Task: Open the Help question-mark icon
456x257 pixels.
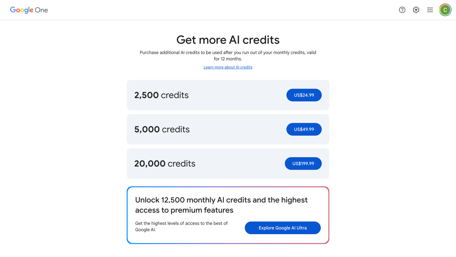Action: click(402, 10)
